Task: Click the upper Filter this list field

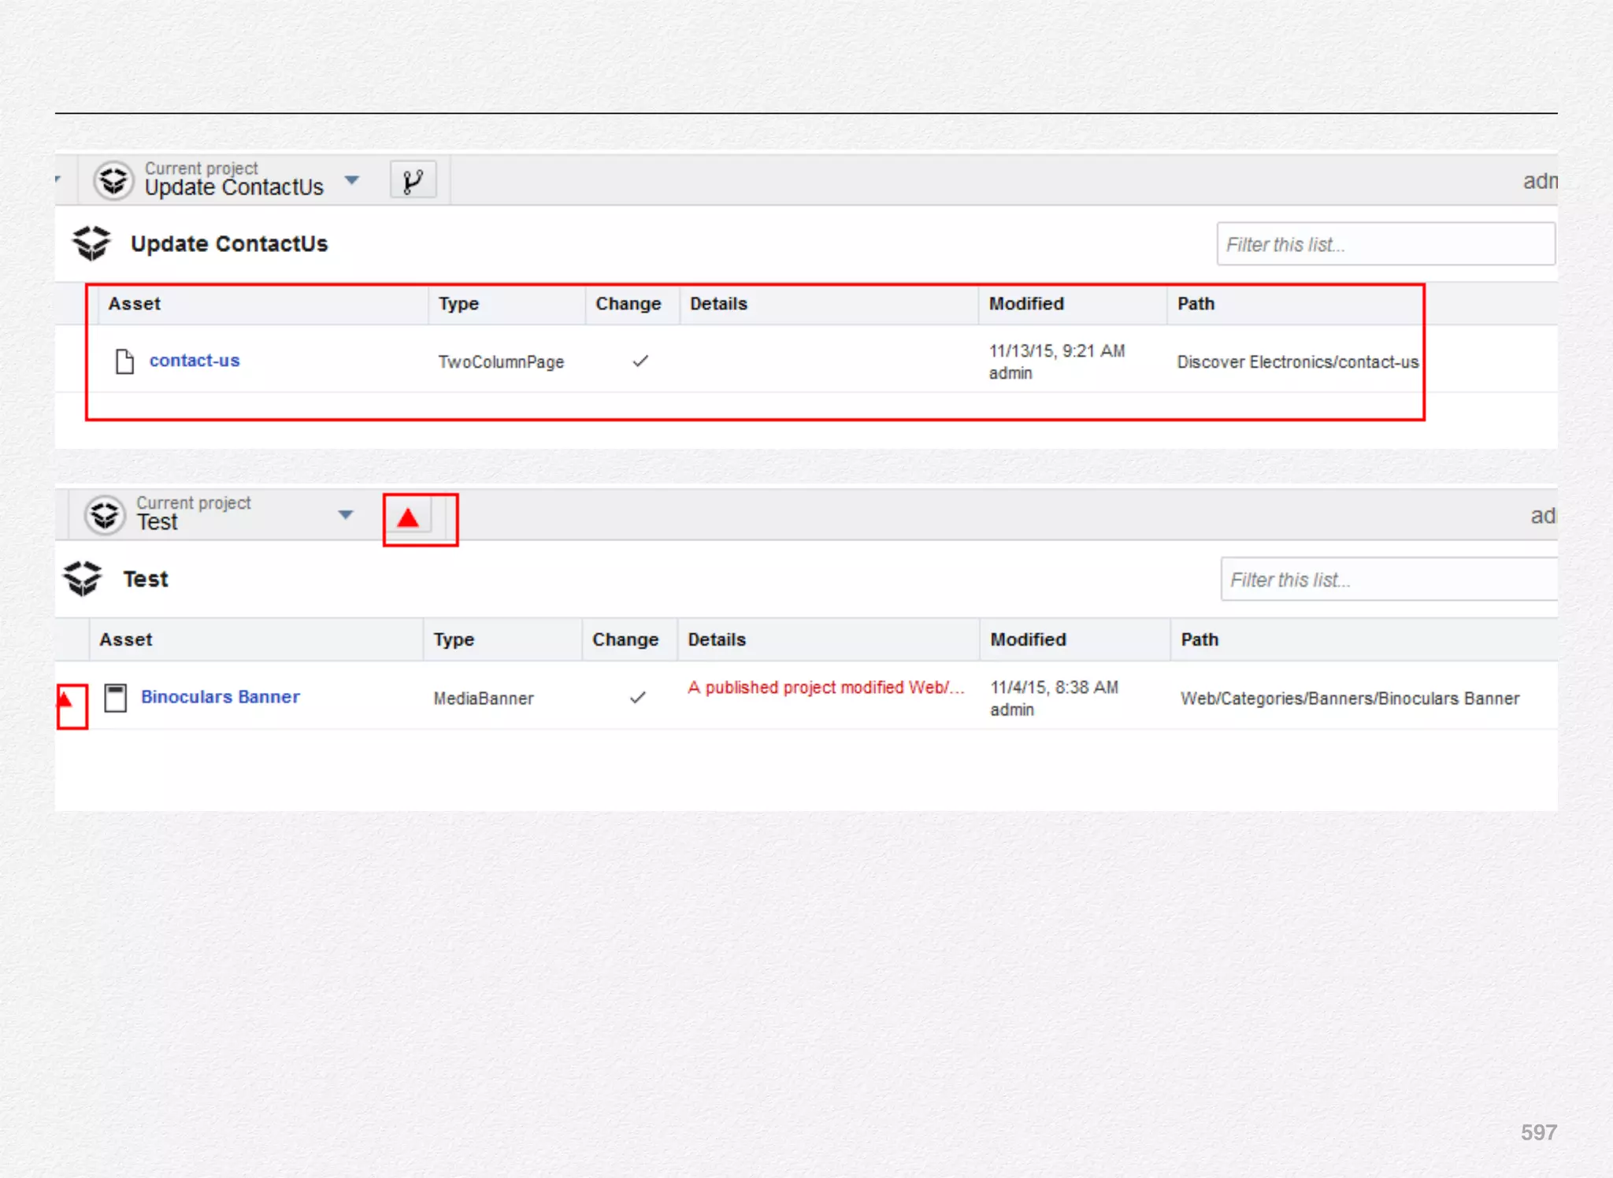Action: click(1385, 244)
